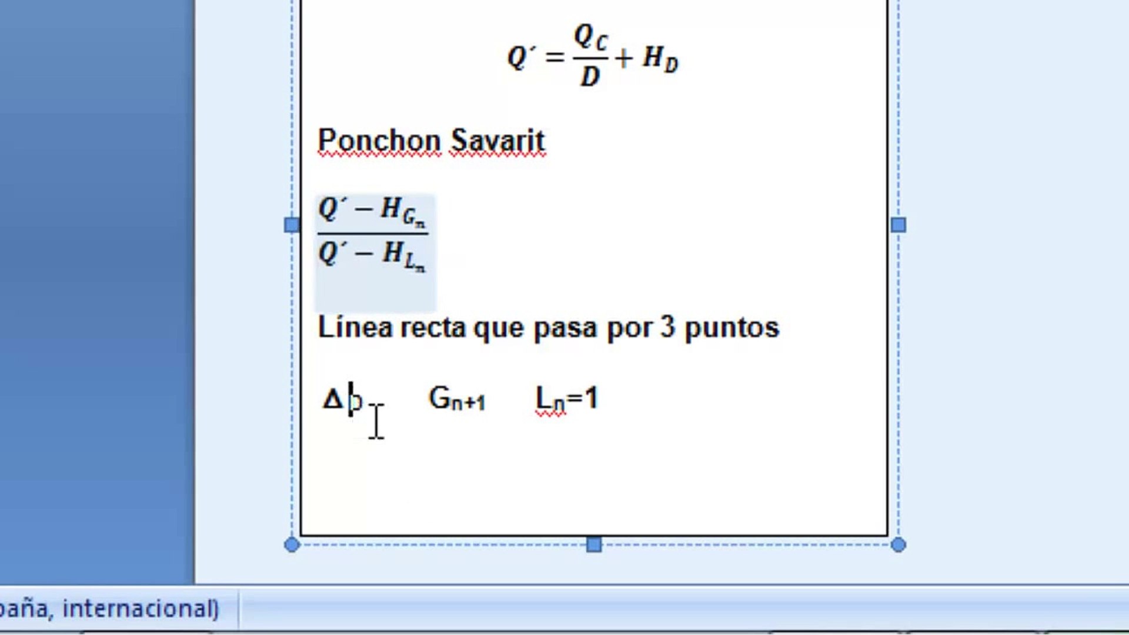Screen dimensions: 1129x635
Task: Click the text "Gn+1"
Action: (457, 399)
